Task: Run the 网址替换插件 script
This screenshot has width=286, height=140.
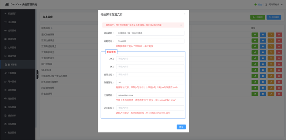Action: click(x=255, y=88)
